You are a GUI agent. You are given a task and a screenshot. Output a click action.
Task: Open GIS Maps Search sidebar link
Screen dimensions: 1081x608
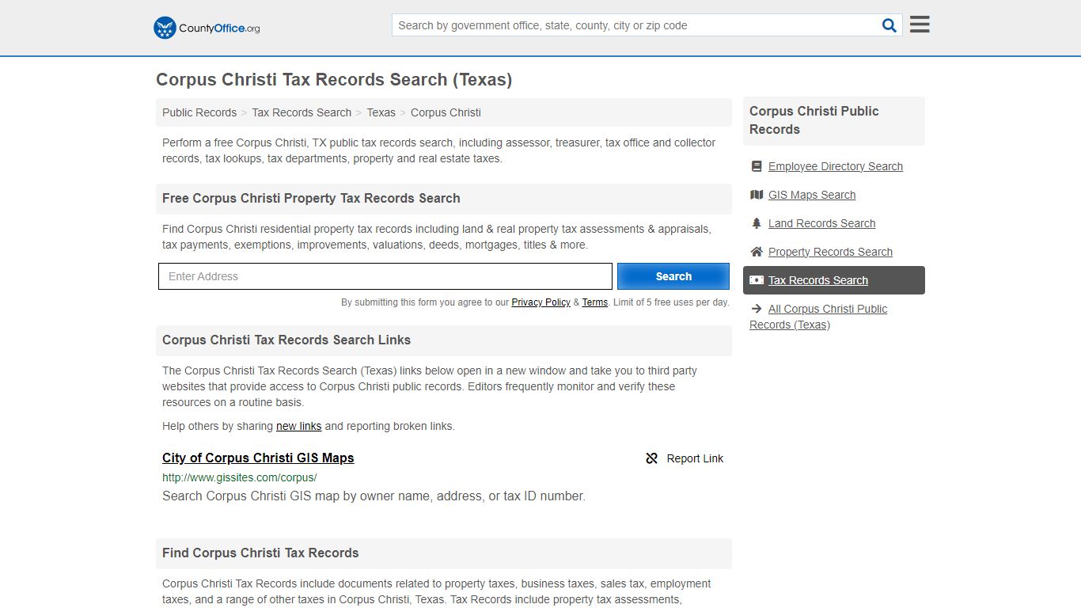[812, 195]
